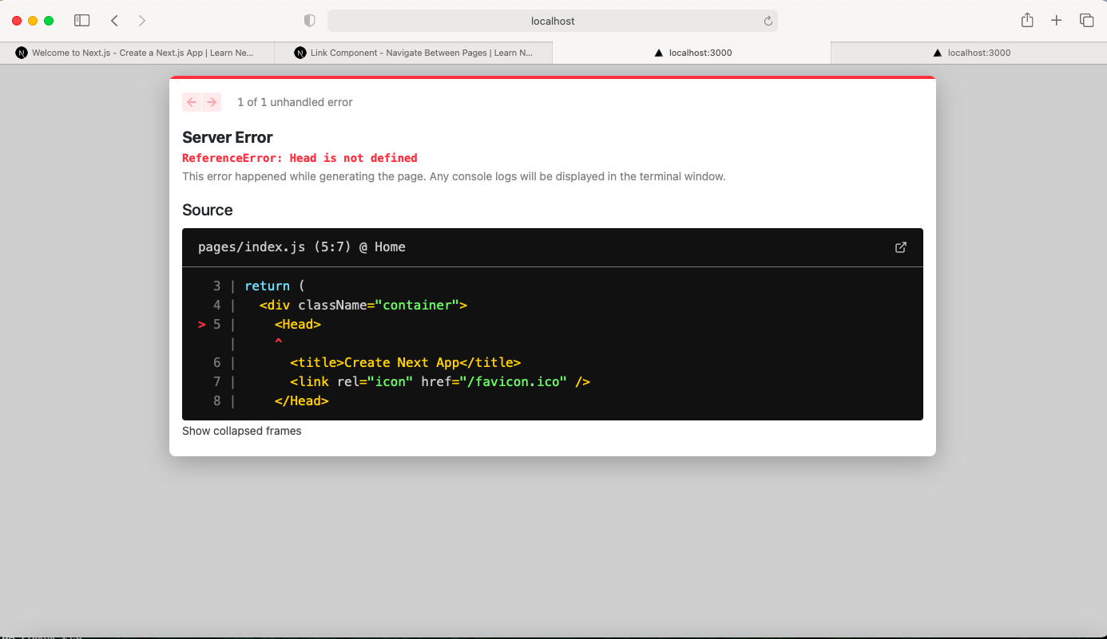The height and width of the screenshot is (639, 1107).
Task: Click the <Head> code on line 5
Action: (298, 324)
